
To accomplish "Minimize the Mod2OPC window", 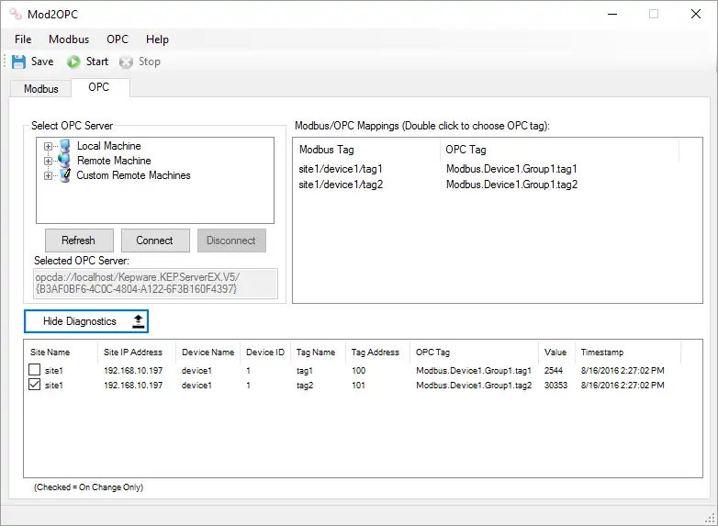I will coord(612,14).
